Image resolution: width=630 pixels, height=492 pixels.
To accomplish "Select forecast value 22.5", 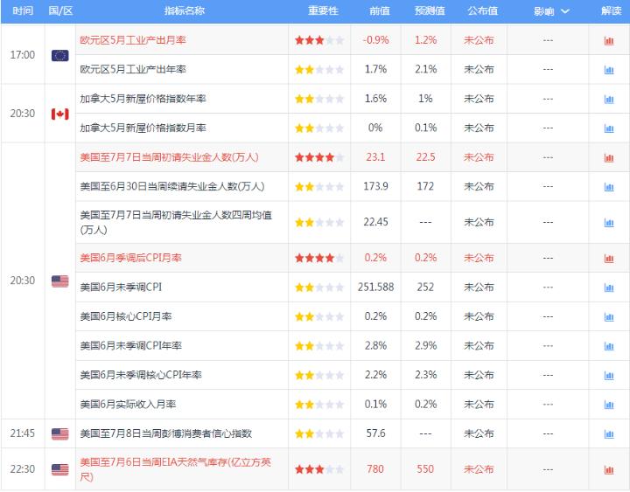I will click(x=425, y=157).
